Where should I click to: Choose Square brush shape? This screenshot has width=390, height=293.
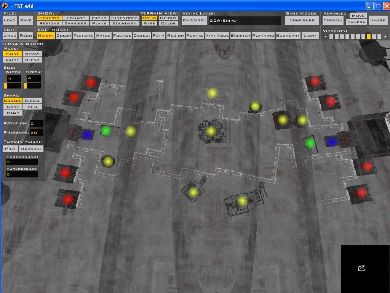point(13,101)
